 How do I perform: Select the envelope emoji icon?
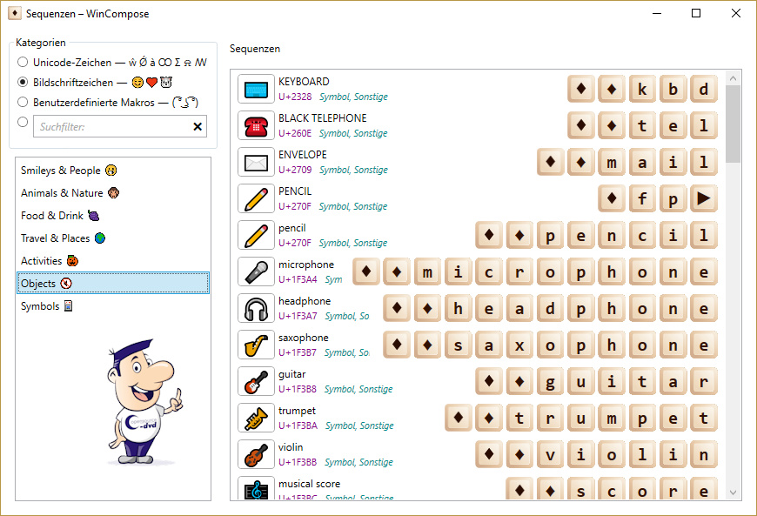coord(256,163)
